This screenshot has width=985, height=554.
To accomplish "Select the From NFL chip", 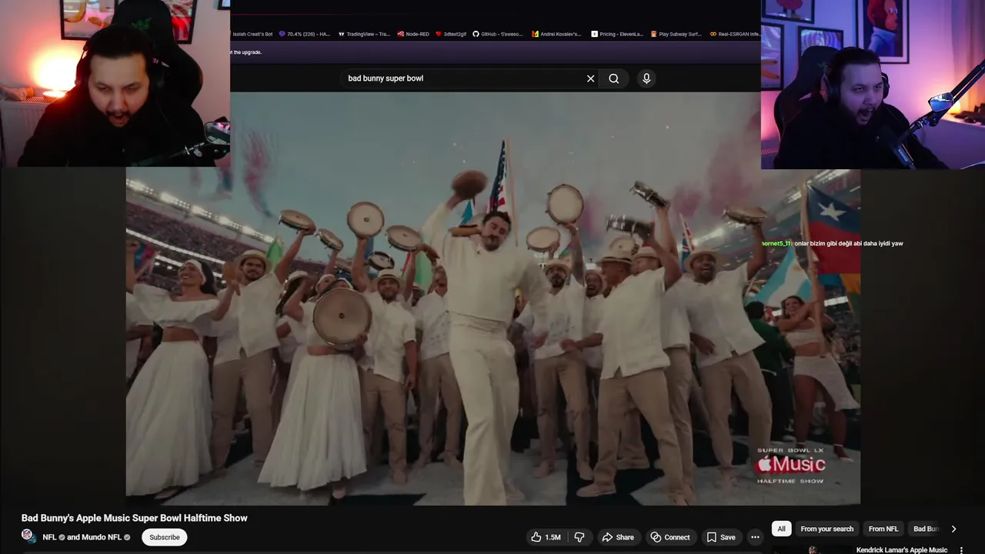I will (883, 529).
